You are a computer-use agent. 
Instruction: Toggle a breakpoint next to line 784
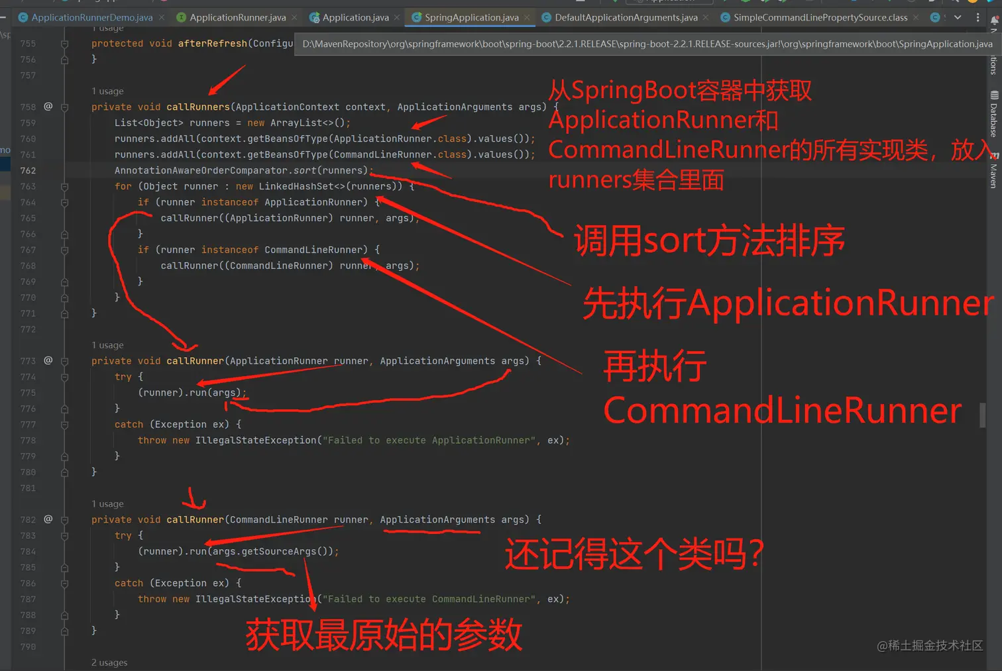tap(78, 551)
